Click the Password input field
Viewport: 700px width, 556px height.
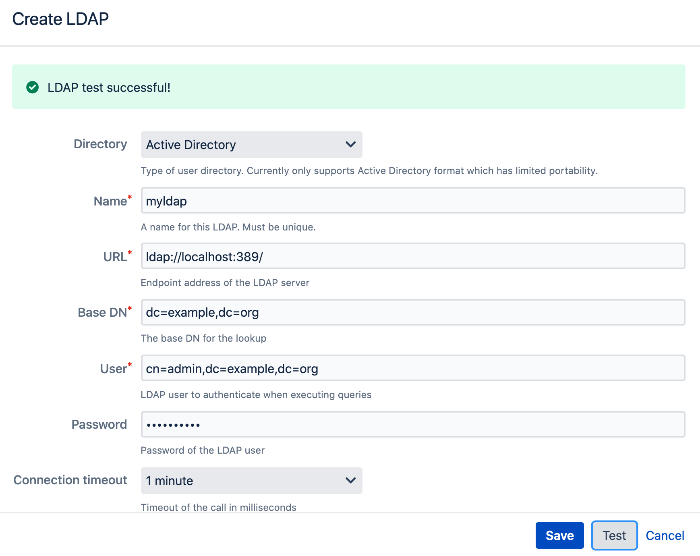[413, 424]
